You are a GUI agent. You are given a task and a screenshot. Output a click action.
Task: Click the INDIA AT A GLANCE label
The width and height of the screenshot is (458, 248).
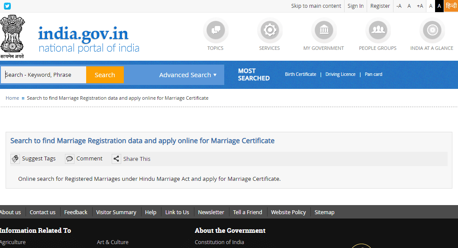[432, 48]
